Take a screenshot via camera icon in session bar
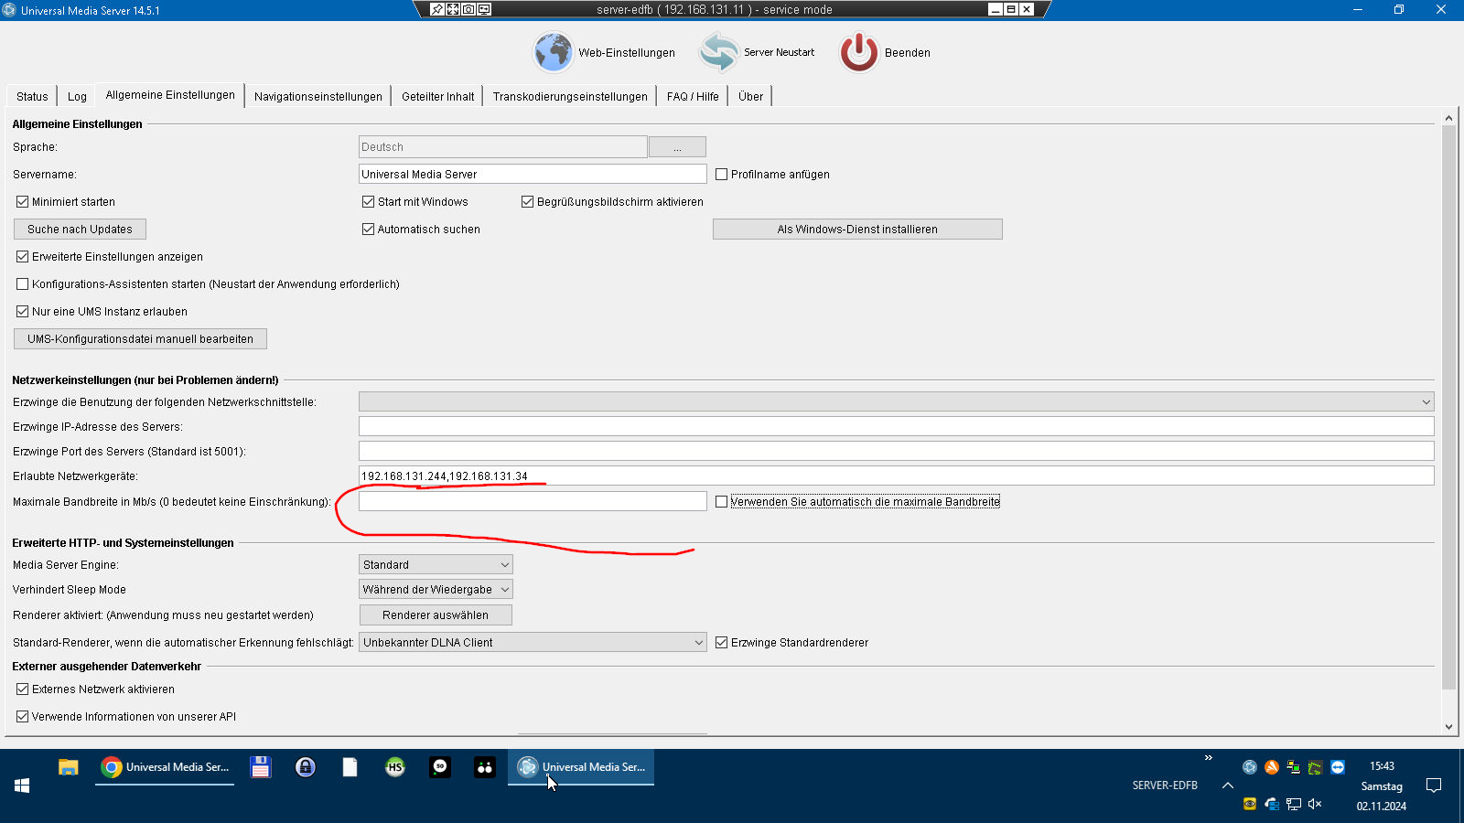 468,9
